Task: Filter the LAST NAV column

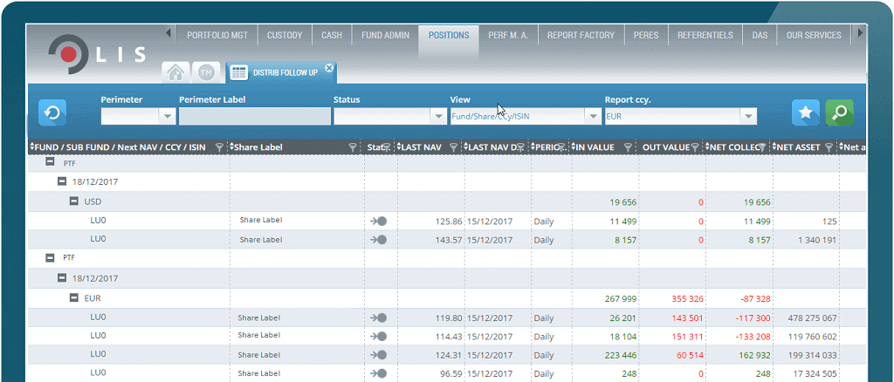Action: [453, 147]
